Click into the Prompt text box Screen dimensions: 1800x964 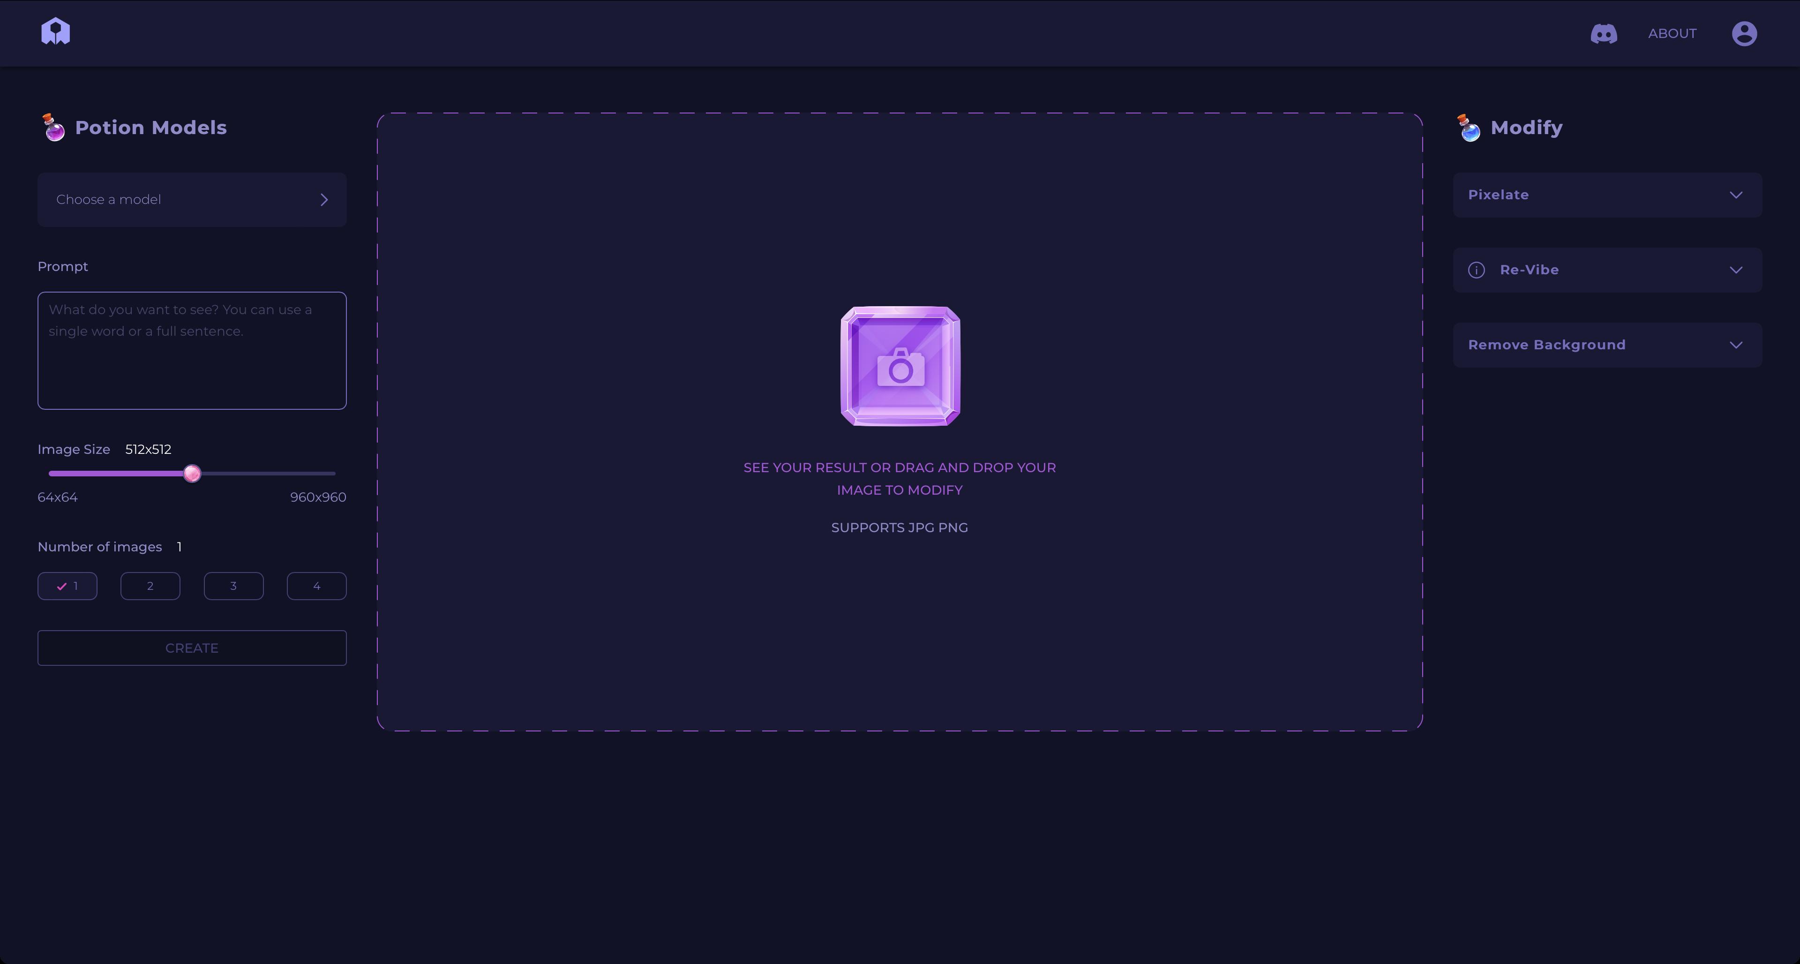point(191,350)
